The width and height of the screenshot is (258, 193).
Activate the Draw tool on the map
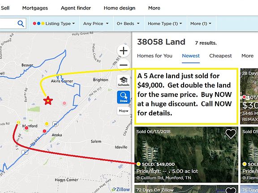click(124, 97)
